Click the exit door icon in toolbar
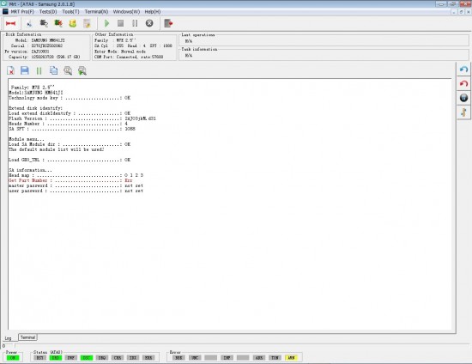The width and height of the screenshot is (472, 364). coord(168,23)
